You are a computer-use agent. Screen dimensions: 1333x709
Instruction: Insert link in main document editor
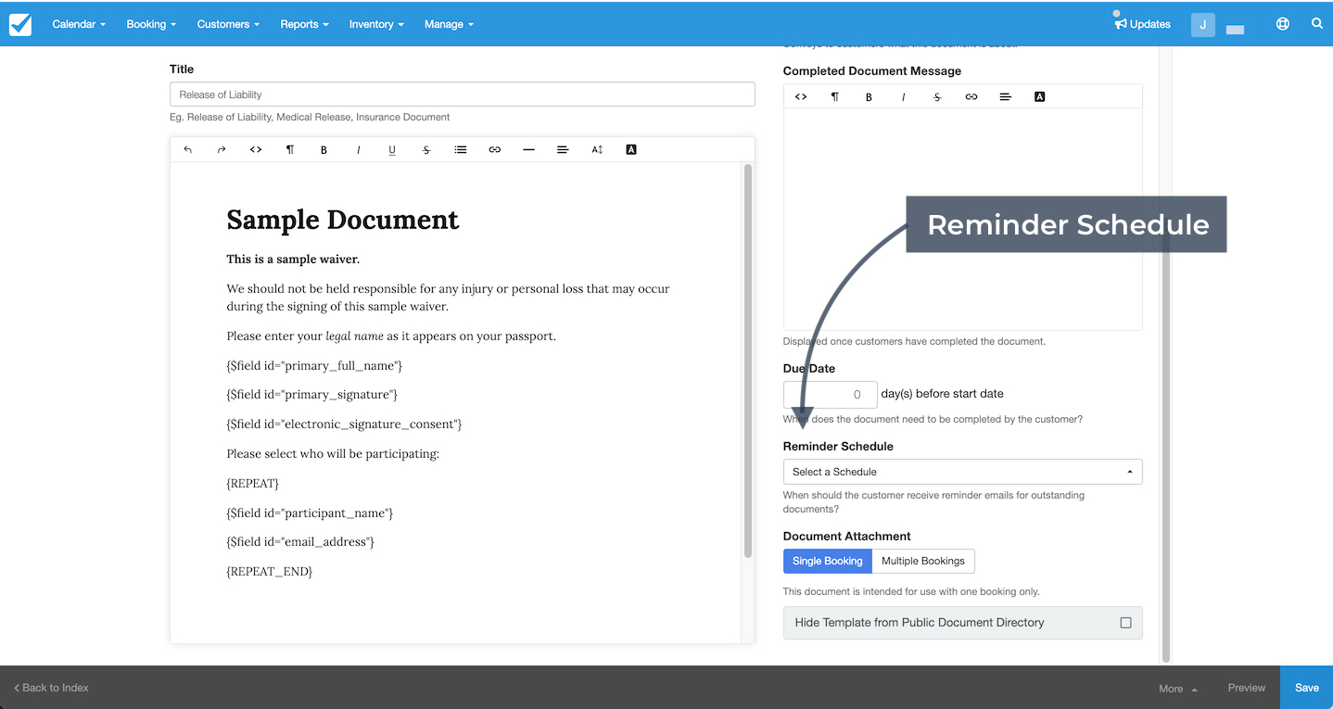495,149
